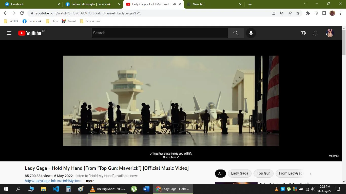Click the crossed-out eye icon in address bar
Screen dimensions: 346x194
point(282,13)
